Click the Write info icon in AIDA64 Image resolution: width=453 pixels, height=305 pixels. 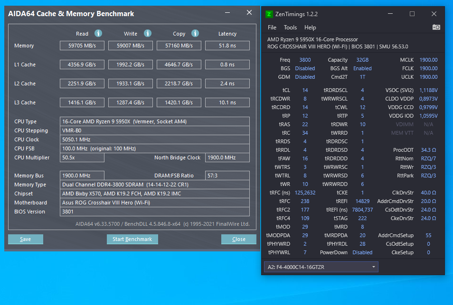pyautogui.click(x=148, y=34)
